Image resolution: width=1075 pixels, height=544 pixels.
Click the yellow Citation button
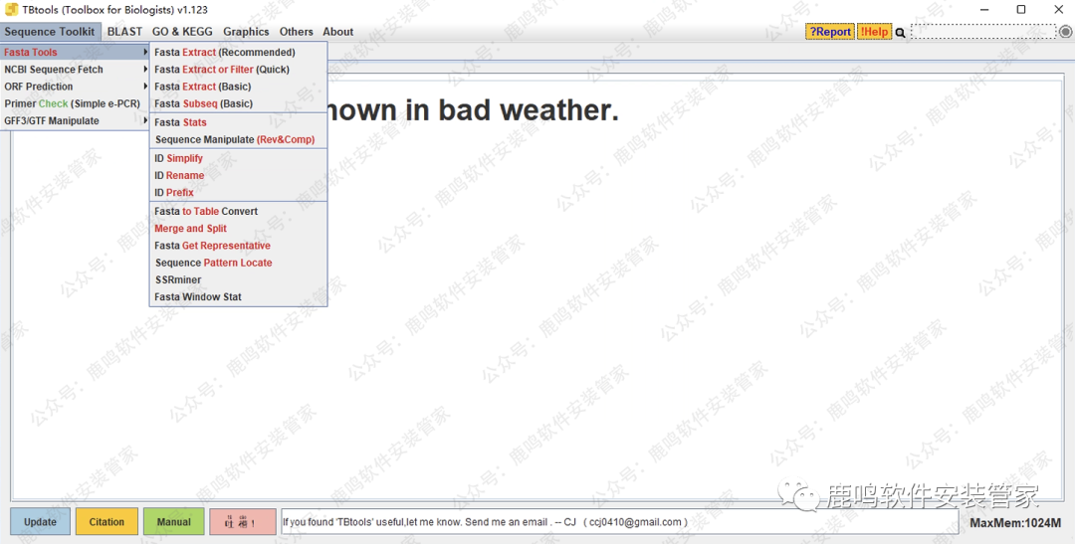pos(107,522)
